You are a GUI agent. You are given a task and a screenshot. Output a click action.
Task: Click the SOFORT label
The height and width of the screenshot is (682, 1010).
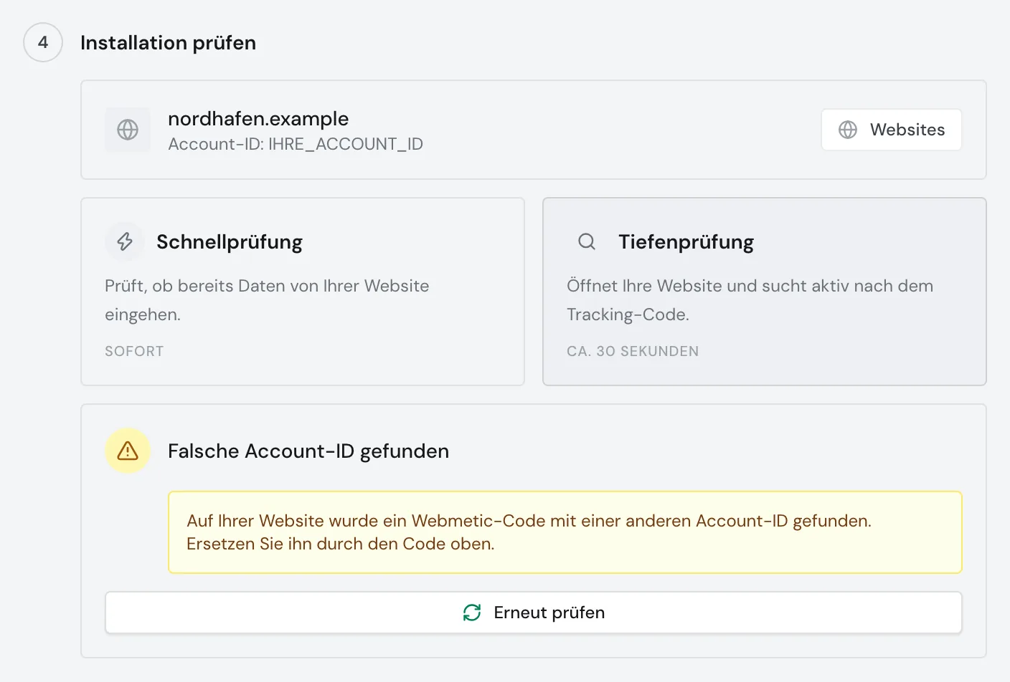click(x=134, y=351)
